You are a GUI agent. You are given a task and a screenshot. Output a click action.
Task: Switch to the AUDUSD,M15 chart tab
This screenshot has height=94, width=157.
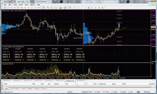81,80
